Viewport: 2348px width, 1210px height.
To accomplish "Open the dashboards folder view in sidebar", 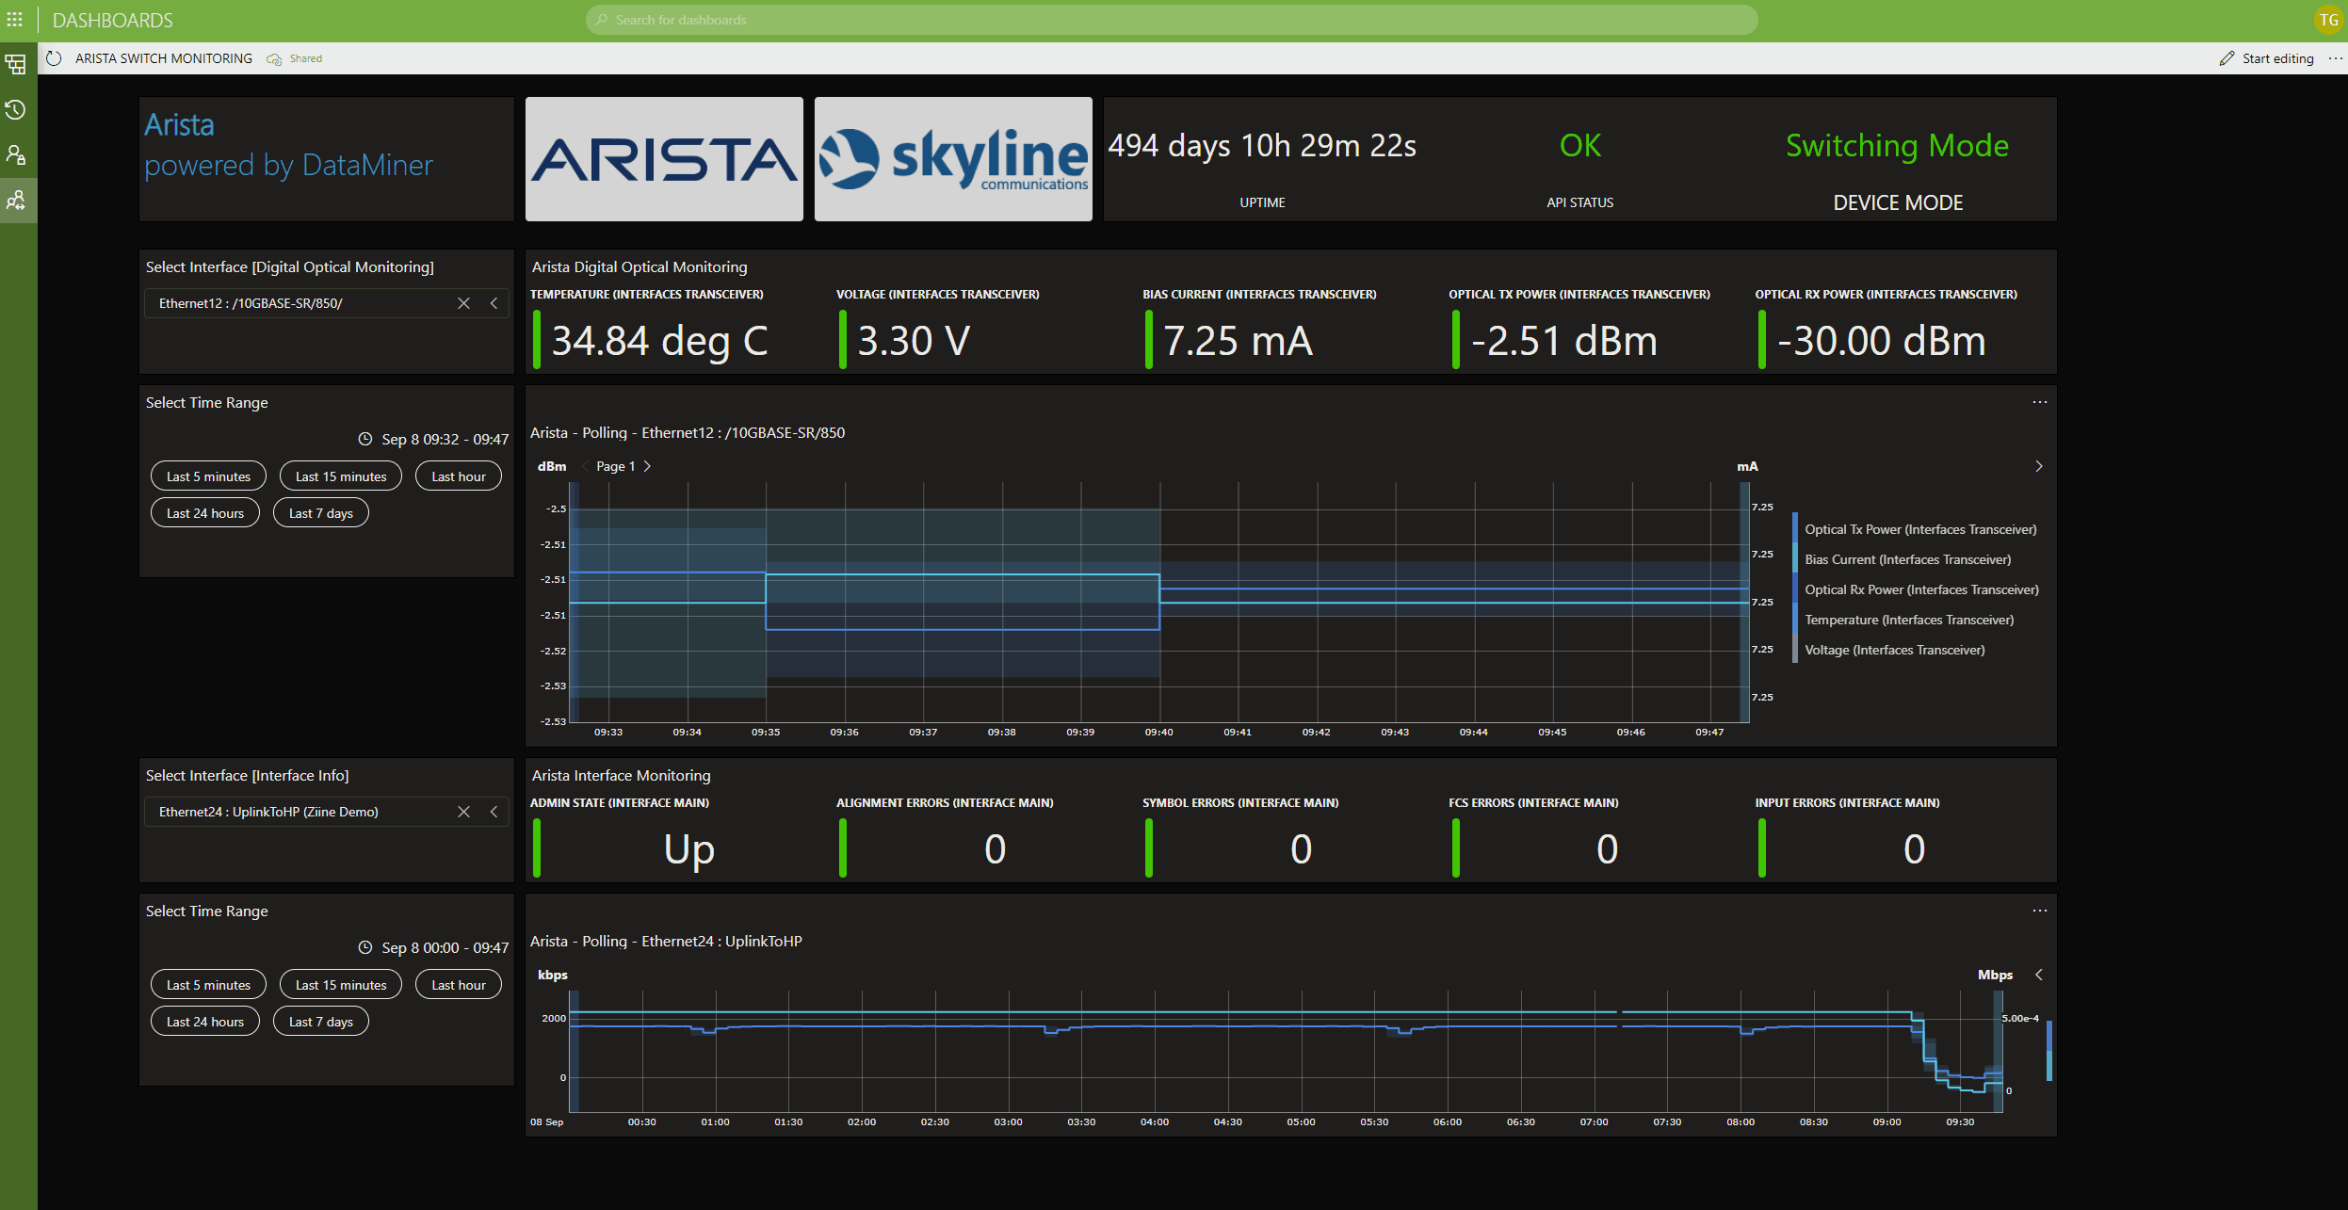I will click(16, 65).
